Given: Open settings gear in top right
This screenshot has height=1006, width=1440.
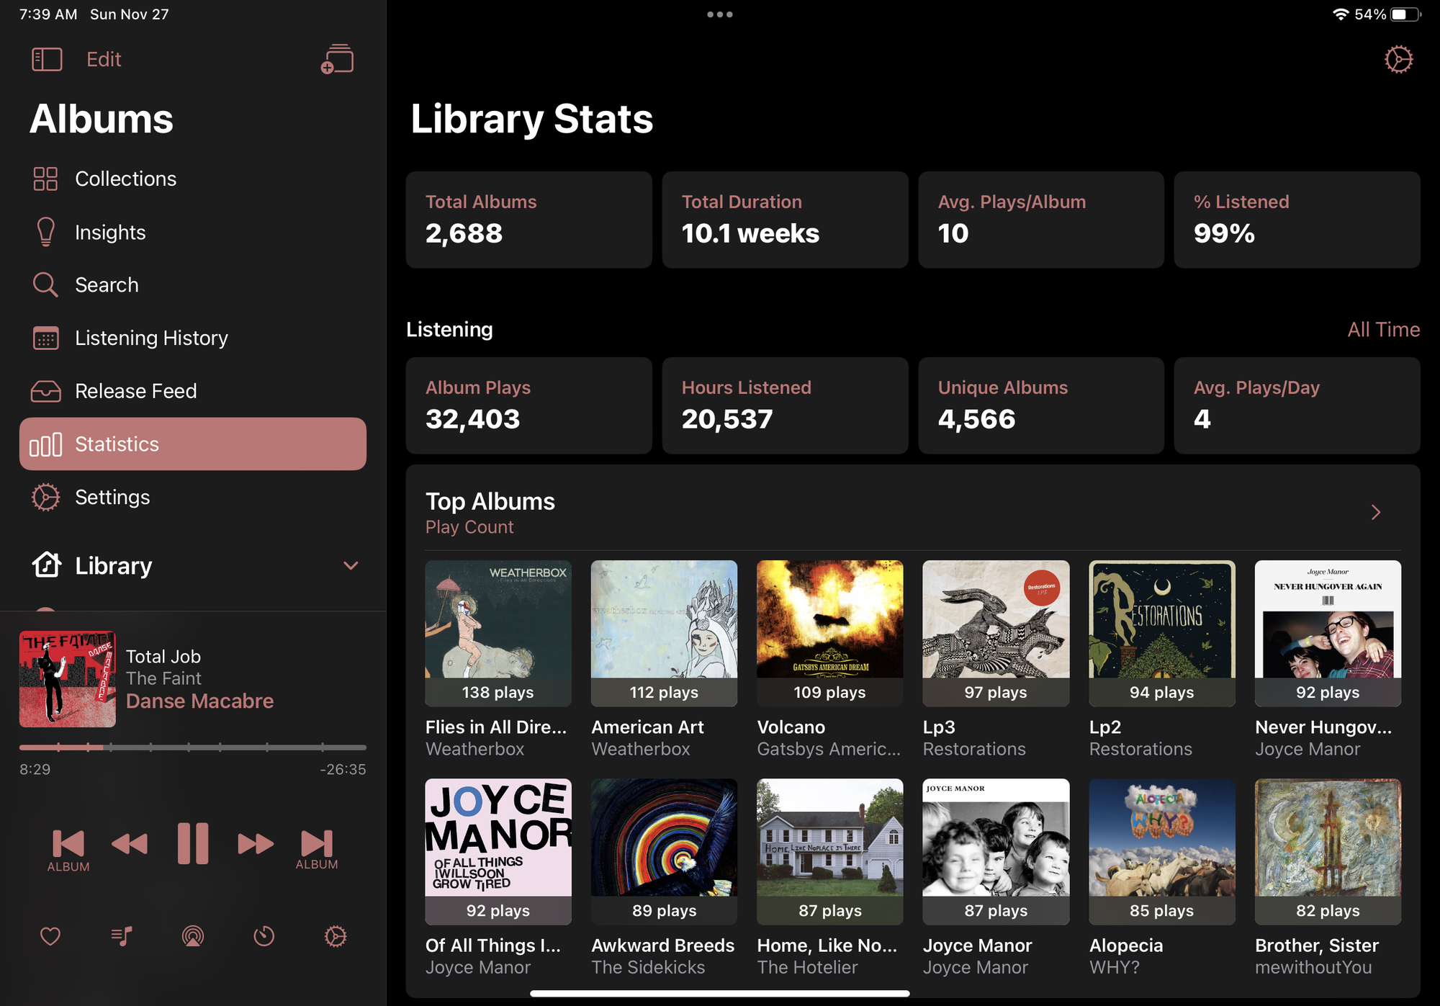Looking at the screenshot, I should 1398,59.
